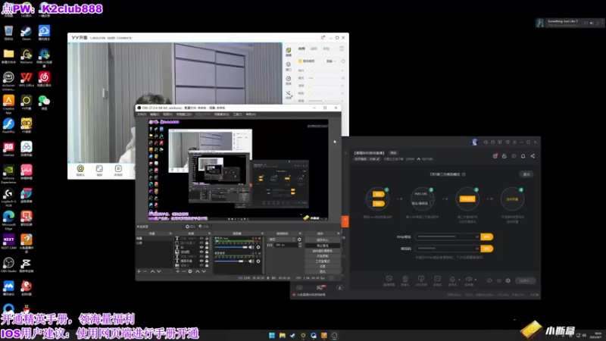Image resolution: width=606 pixels, height=341 pixels.
Task: Reveal the rtmp address with eye toggle
Action: [x=477, y=236]
